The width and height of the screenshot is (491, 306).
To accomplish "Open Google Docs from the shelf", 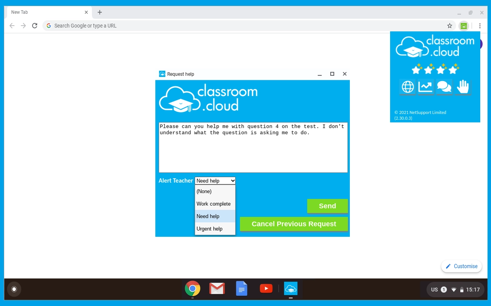I will 242,289.
